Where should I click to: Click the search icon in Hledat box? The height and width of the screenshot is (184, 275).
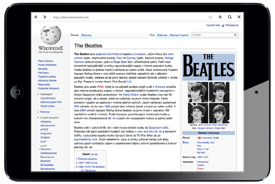point(236,34)
